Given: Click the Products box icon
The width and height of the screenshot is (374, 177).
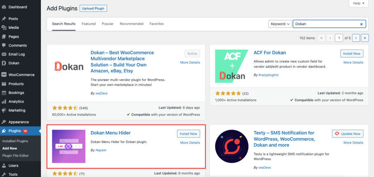Looking at the screenshot, I should [x=4, y=84].
